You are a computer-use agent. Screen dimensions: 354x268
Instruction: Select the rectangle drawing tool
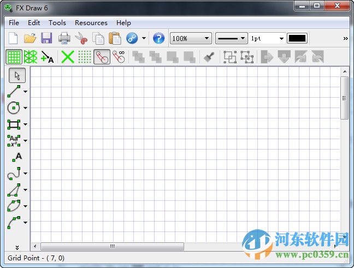(14, 124)
